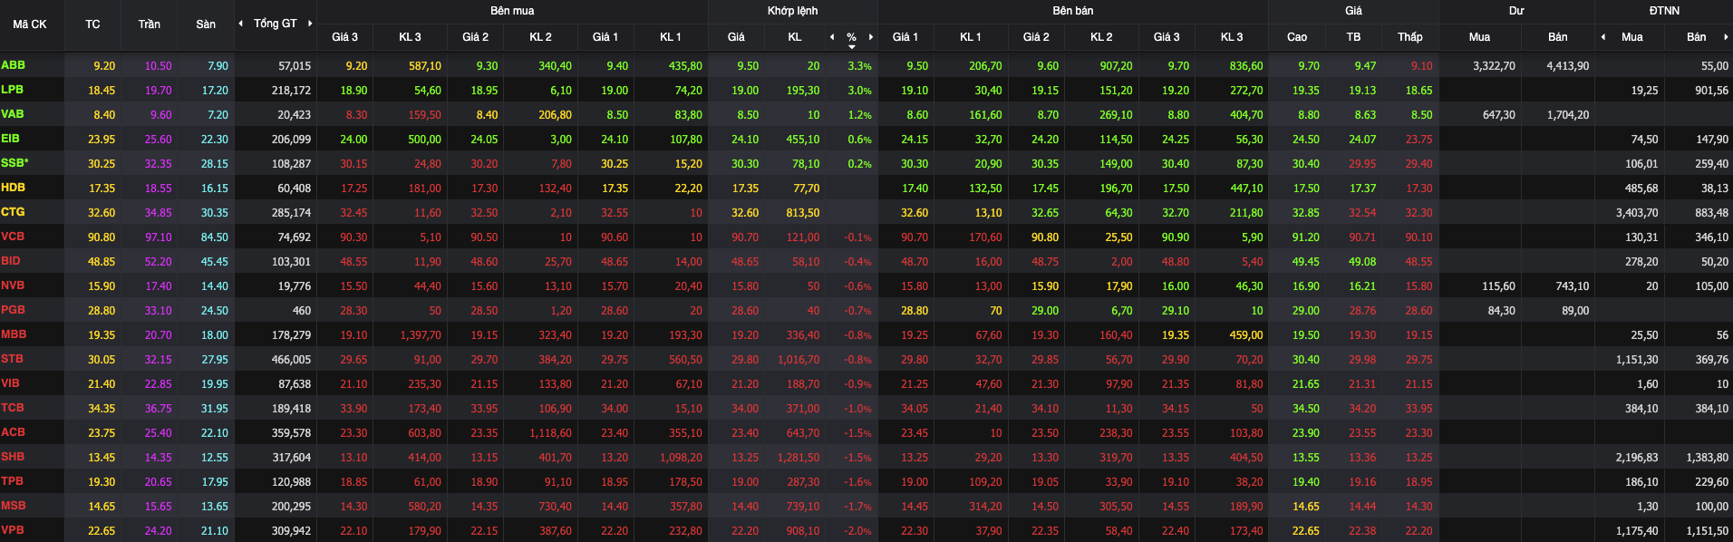This screenshot has width=1733, height=542.
Task: Open ticker SHB row
Action: point(14,457)
